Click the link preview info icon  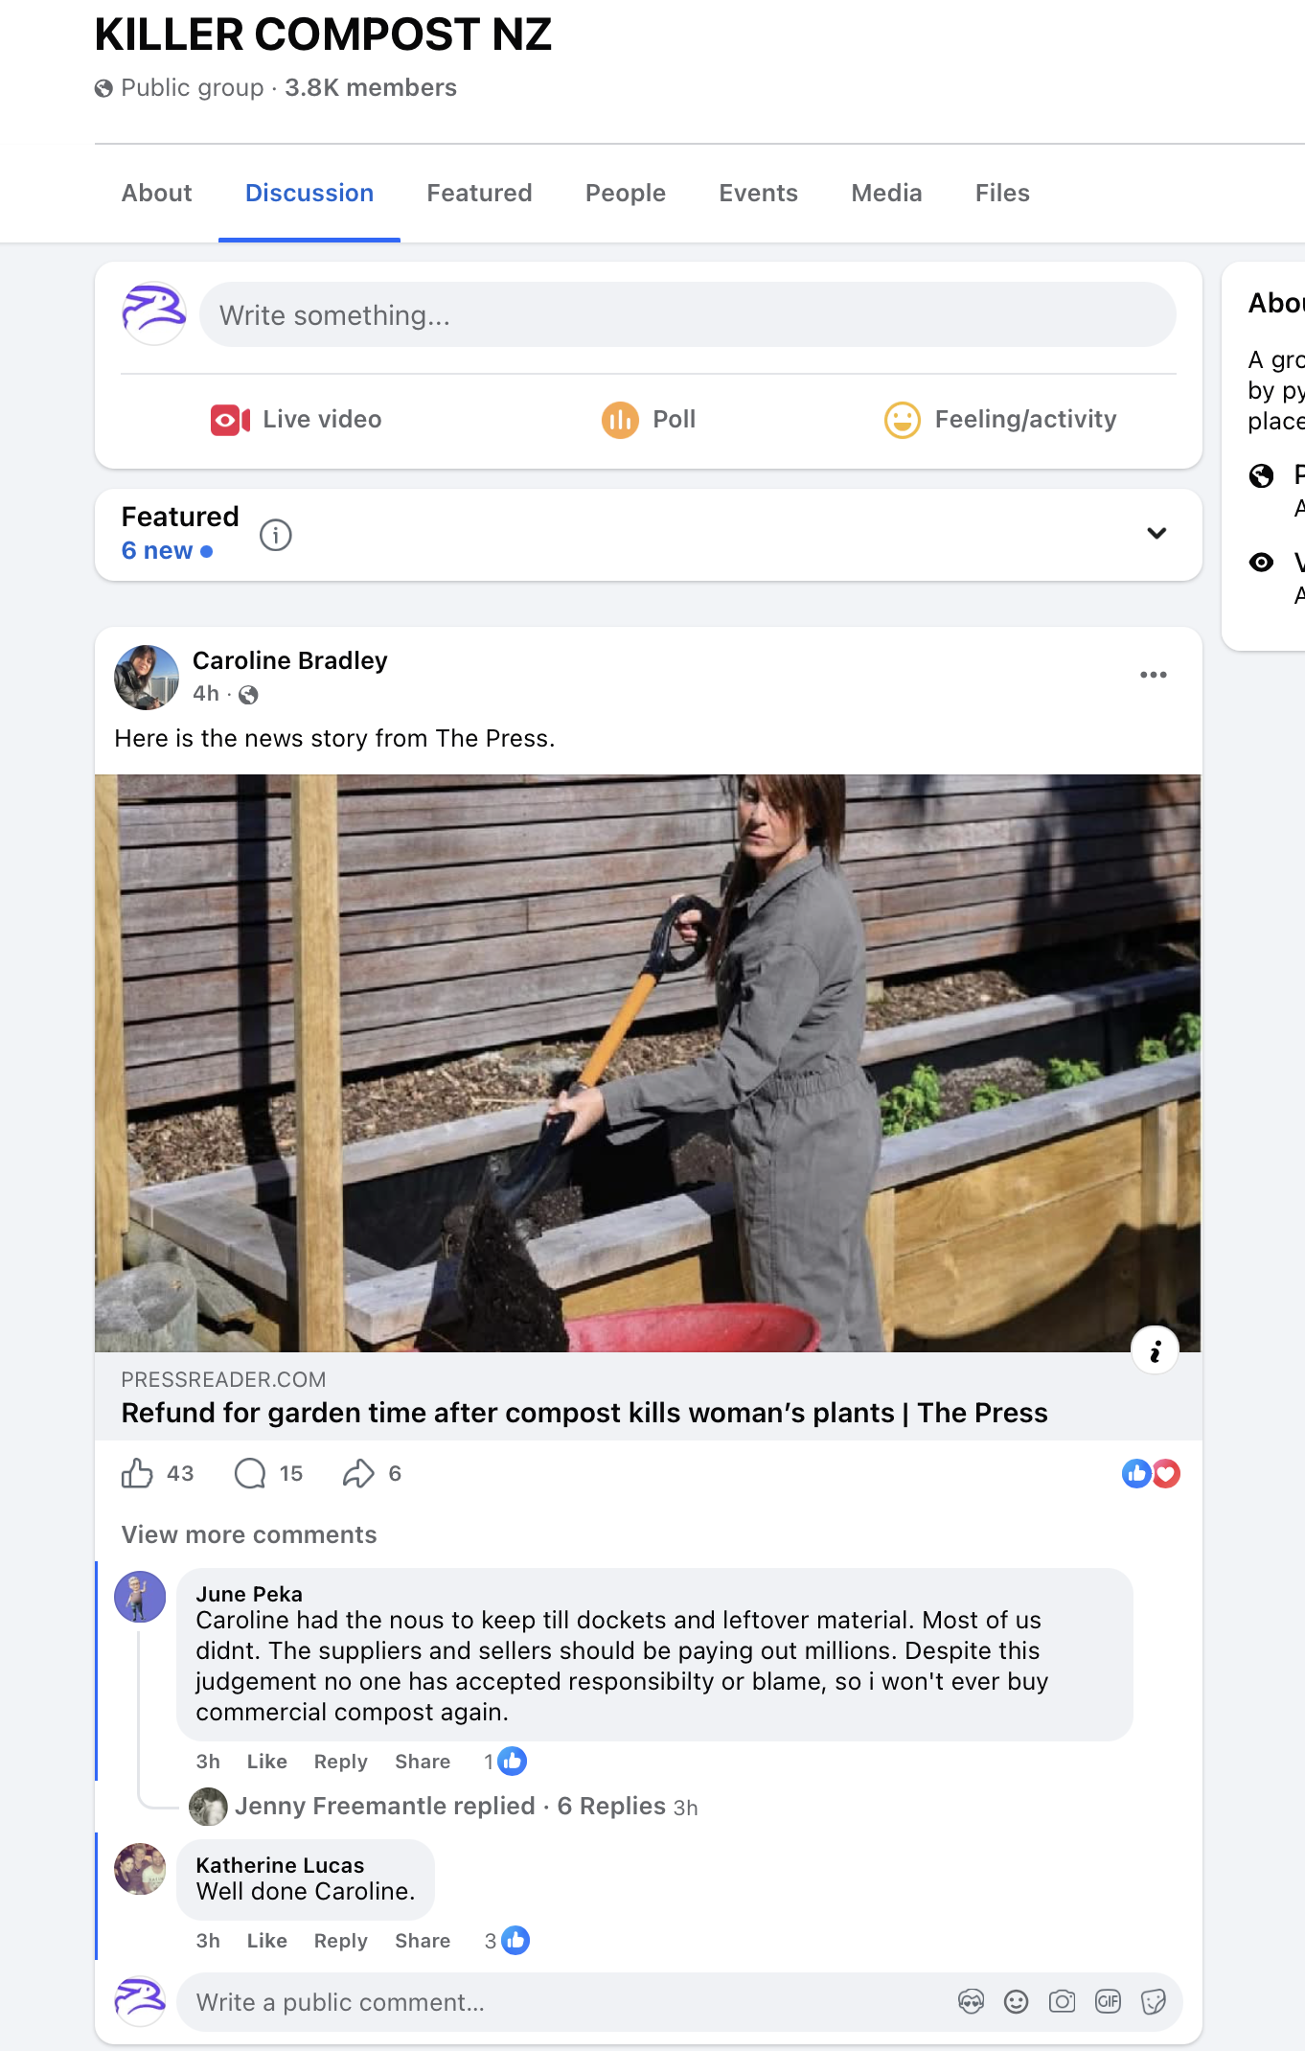click(x=1155, y=1351)
